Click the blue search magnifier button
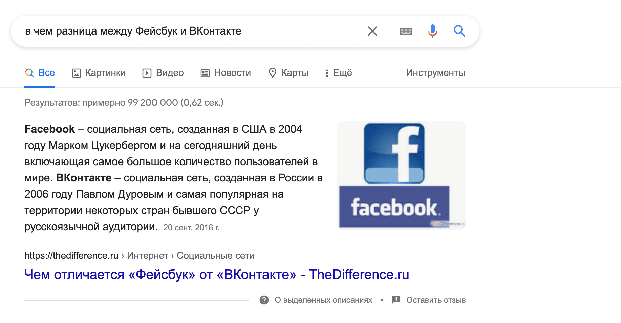The width and height of the screenshot is (621, 323). click(x=459, y=31)
